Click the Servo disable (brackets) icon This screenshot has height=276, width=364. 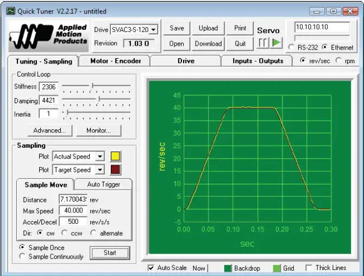coord(263,43)
